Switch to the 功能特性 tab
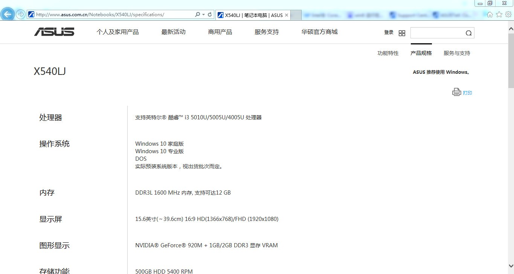514x274 pixels. tap(388, 53)
